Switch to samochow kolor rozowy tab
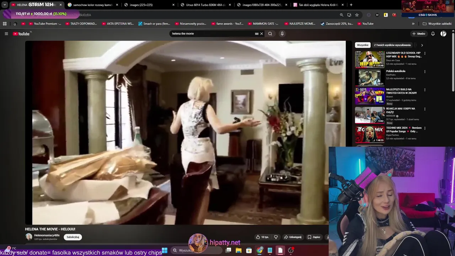455x256 pixels. point(92,5)
